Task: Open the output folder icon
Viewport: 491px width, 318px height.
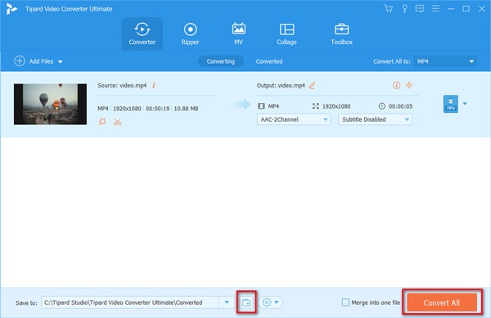Action: 246,302
